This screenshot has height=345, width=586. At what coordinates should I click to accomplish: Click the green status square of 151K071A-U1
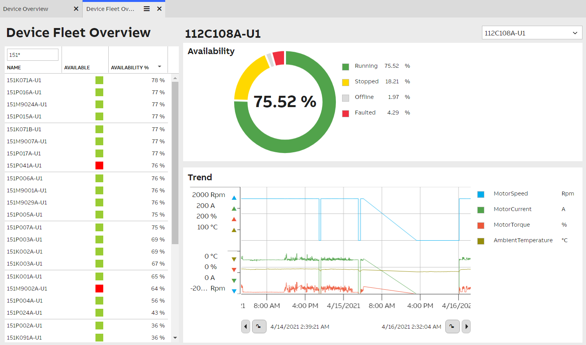pos(99,80)
